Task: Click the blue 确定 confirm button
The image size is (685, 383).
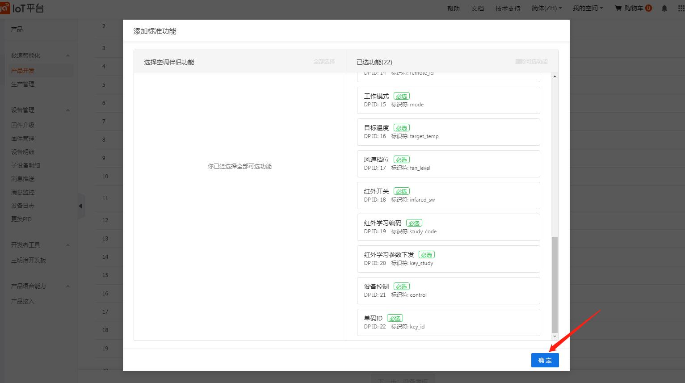Action: pos(545,360)
